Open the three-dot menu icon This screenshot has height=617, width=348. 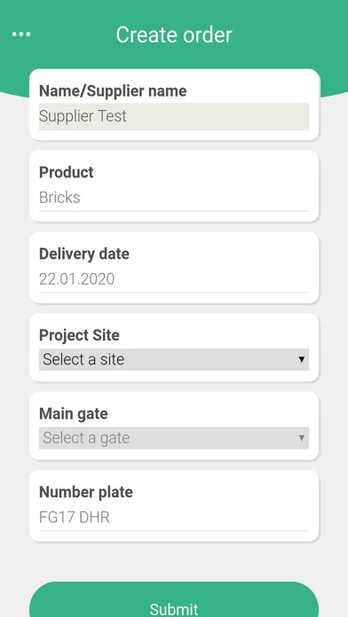point(21,35)
